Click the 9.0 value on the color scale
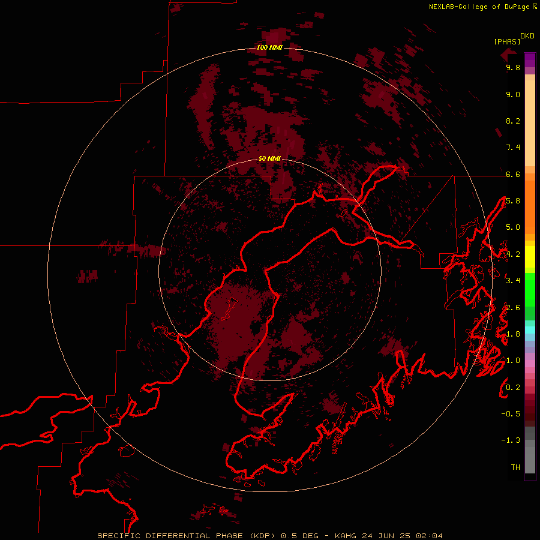 click(x=513, y=94)
